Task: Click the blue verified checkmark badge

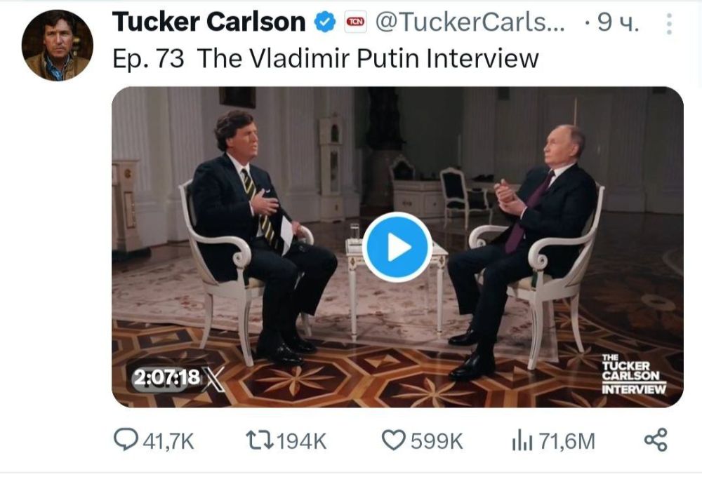Action: 324,21
